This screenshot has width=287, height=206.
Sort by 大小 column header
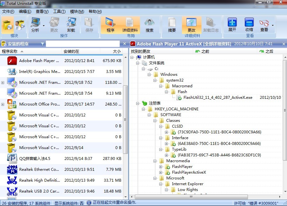(112, 51)
